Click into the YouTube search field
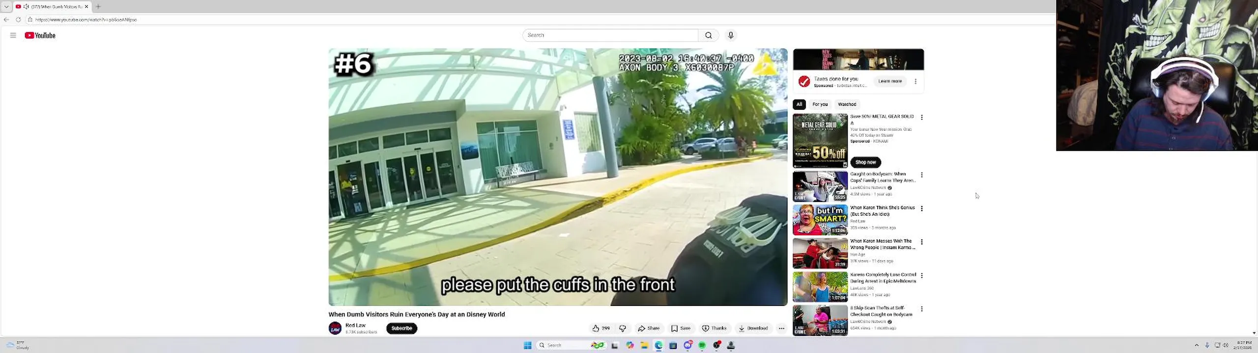This screenshot has height=353, width=1258. click(610, 35)
